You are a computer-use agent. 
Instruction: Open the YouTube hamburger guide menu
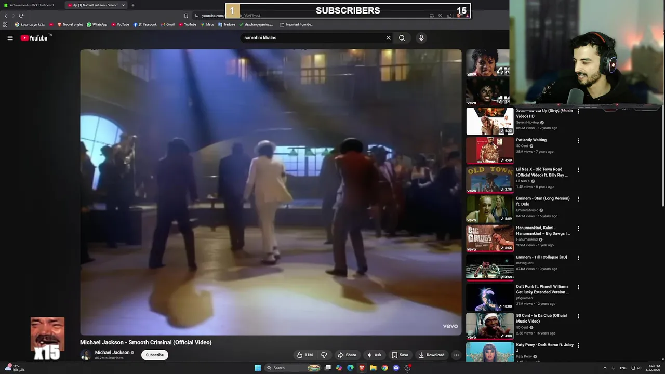coord(10,38)
